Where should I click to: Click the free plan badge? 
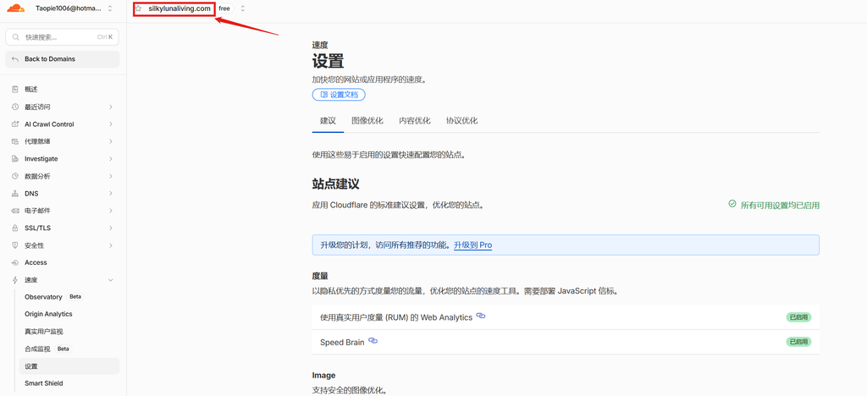[224, 8]
